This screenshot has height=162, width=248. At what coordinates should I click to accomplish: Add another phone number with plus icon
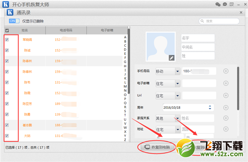click(x=226, y=71)
